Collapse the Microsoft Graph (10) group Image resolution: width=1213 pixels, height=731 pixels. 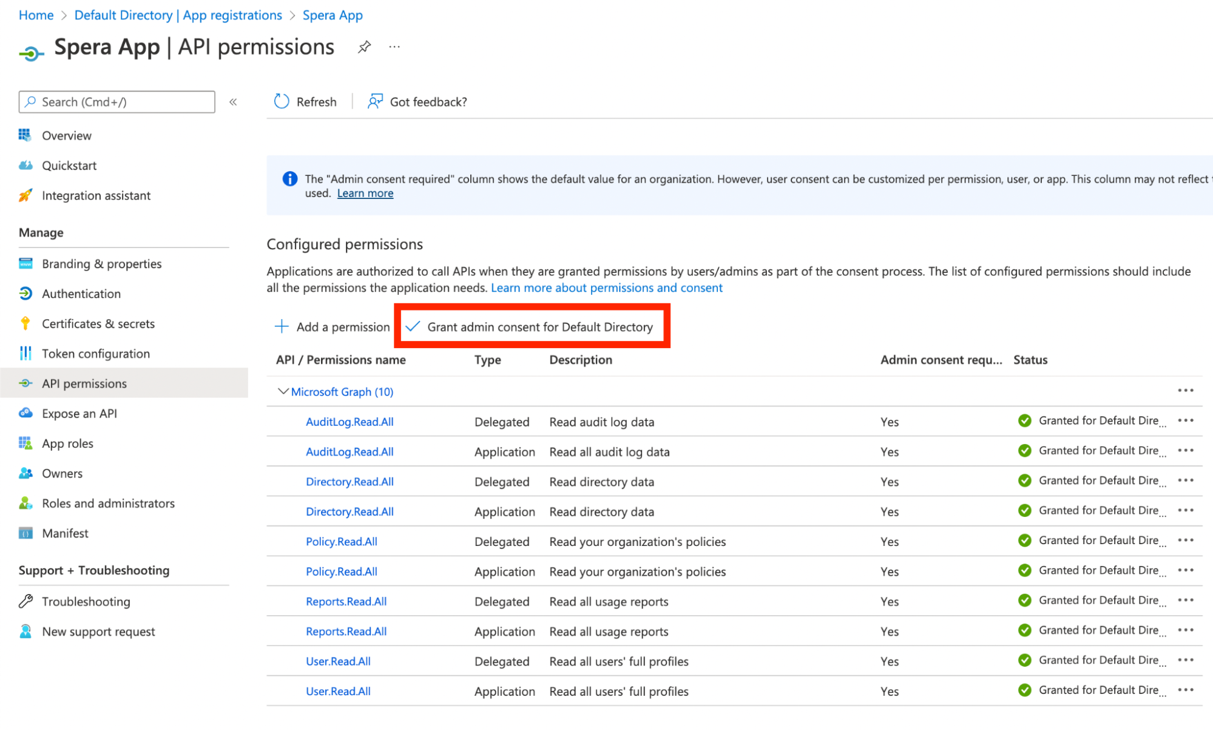click(x=282, y=391)
